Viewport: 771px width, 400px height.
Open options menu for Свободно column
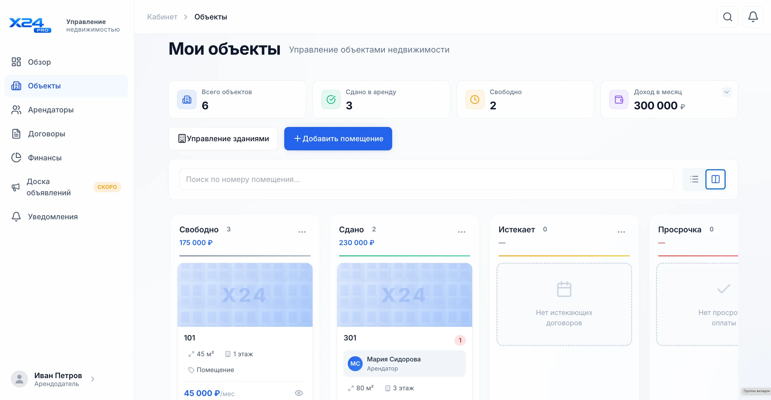pos(302,232)
